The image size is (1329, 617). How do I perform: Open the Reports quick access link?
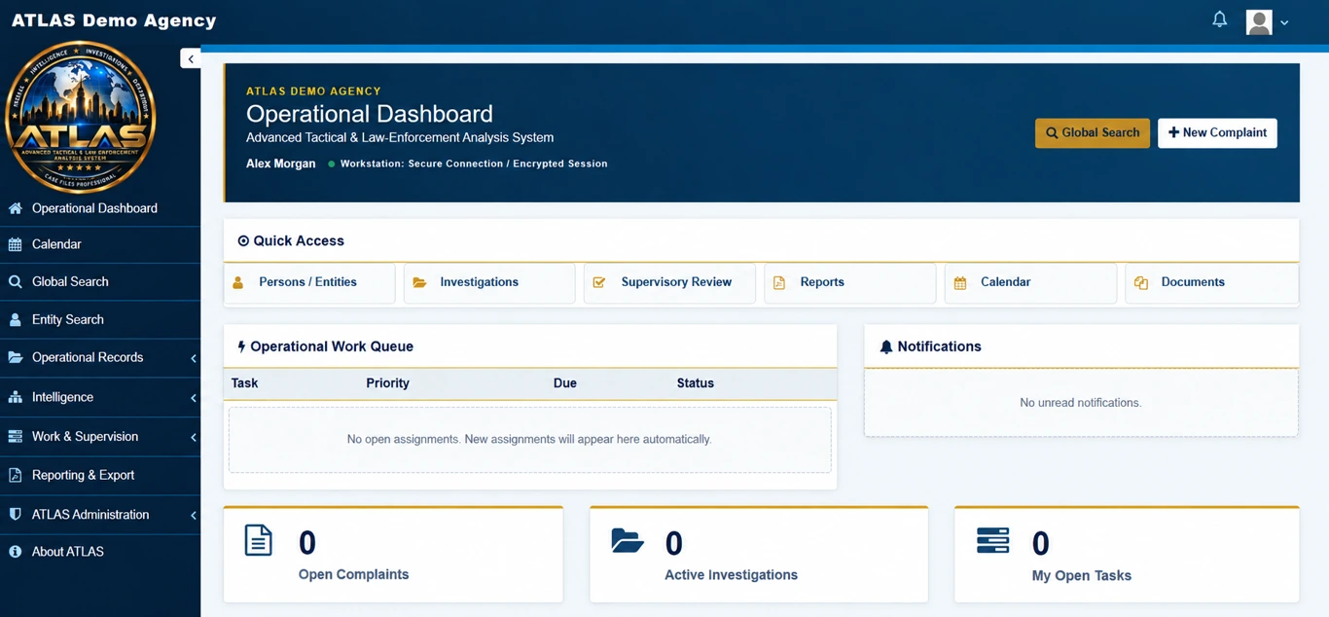tap(850, 283)
